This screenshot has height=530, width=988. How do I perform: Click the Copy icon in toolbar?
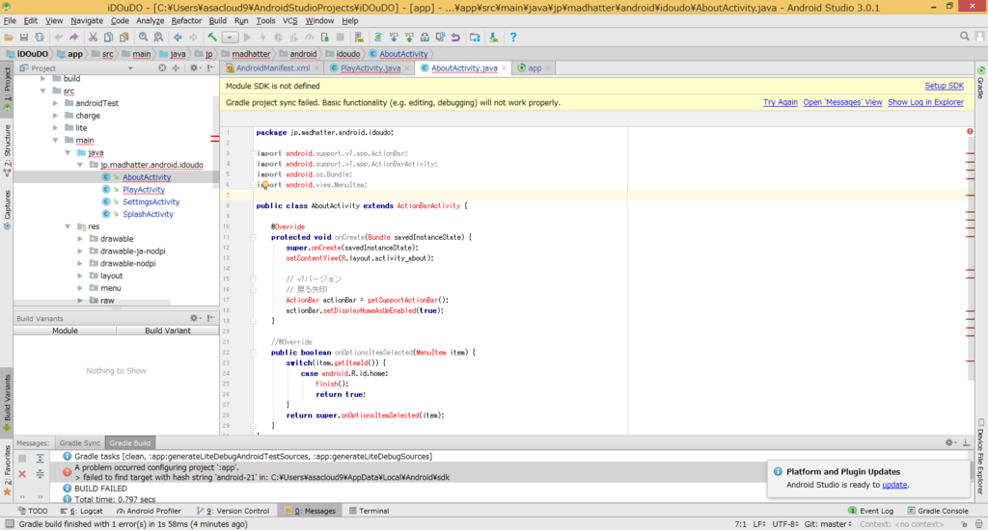click(108, 38)
